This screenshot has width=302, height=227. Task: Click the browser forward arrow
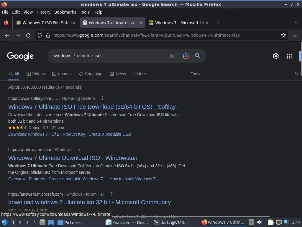point(17,35)
